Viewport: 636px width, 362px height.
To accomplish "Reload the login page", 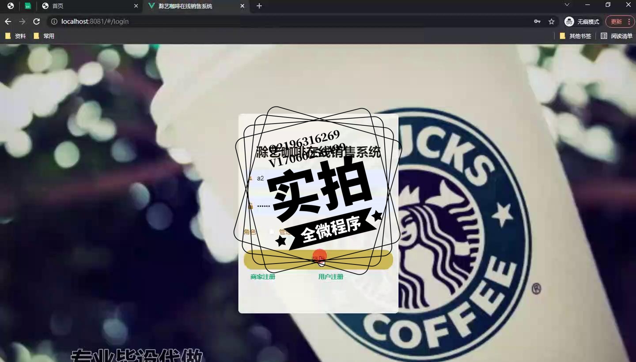I will 37,21.
